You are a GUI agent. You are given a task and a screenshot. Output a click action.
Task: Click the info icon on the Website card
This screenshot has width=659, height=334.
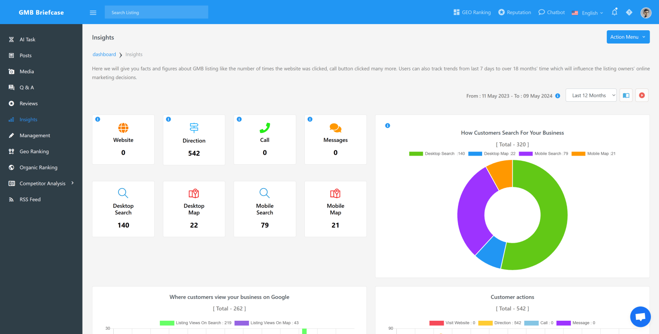(98, 119)
